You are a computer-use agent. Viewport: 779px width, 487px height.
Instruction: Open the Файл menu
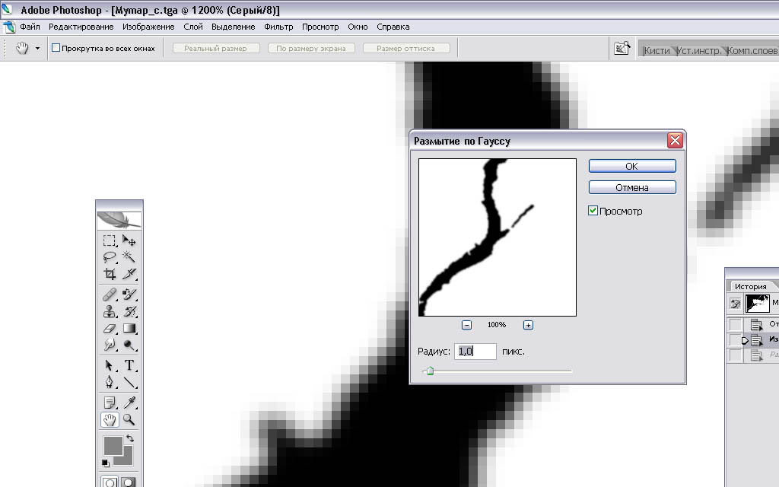(30, 27)
